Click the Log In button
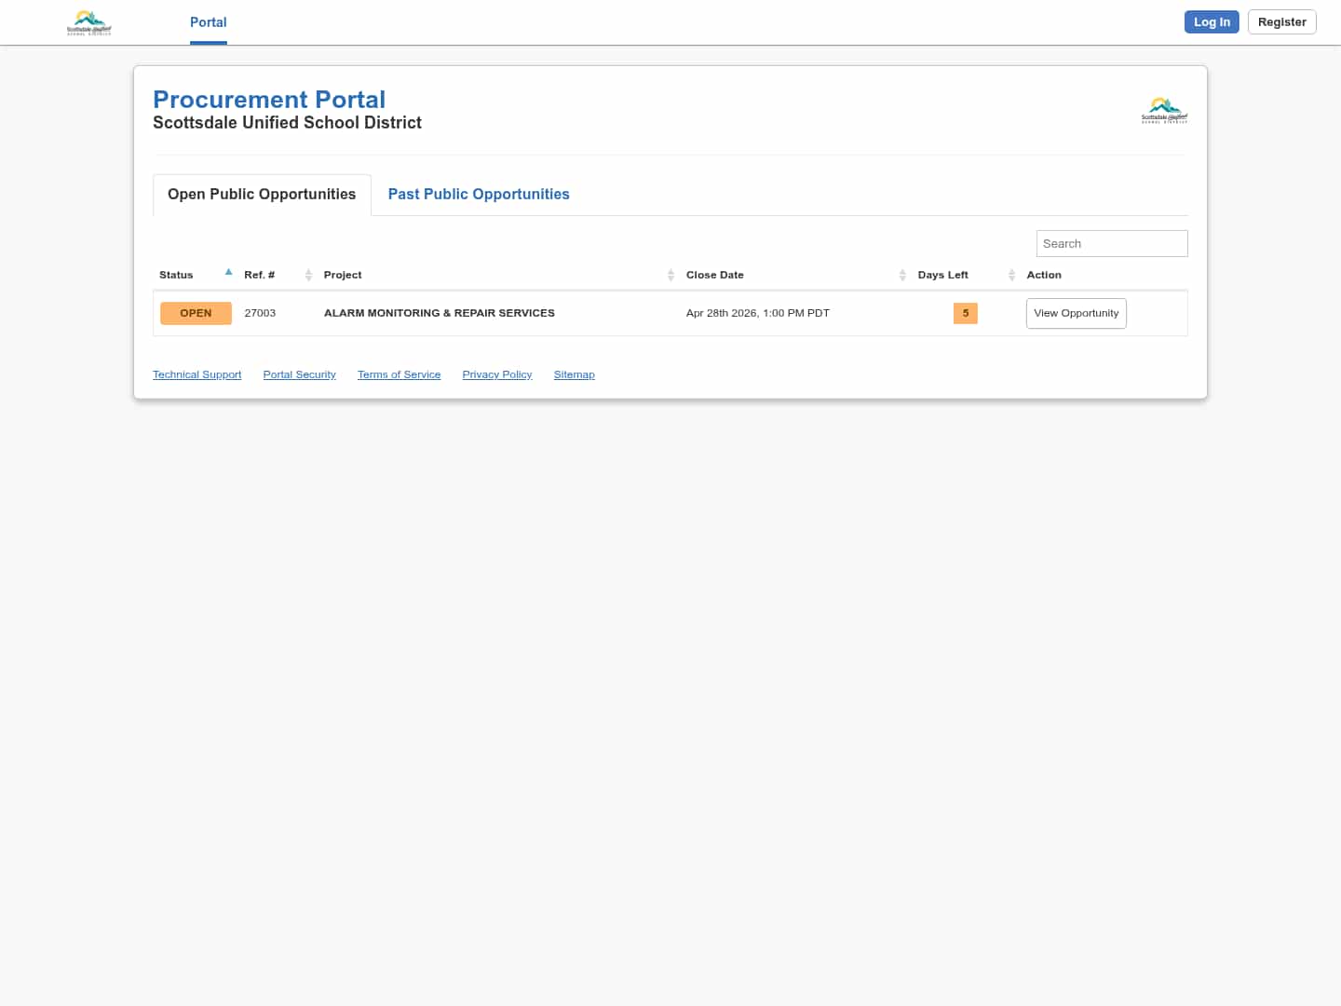 1212,21
